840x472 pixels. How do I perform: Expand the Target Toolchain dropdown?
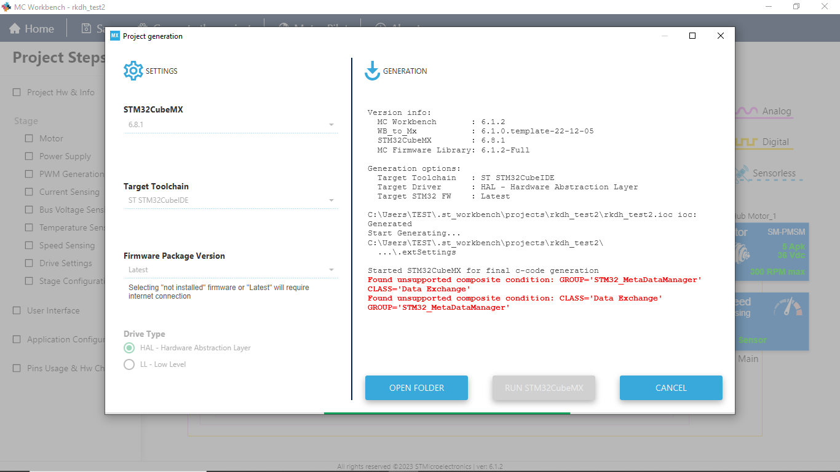[331, 200]
